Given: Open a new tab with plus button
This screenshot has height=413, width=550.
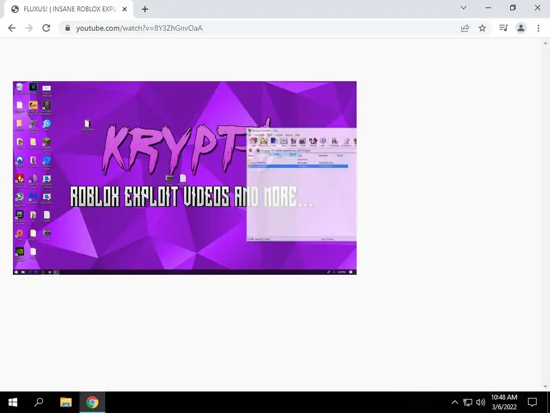Looking at the screenshot, I should click(145, 10).
